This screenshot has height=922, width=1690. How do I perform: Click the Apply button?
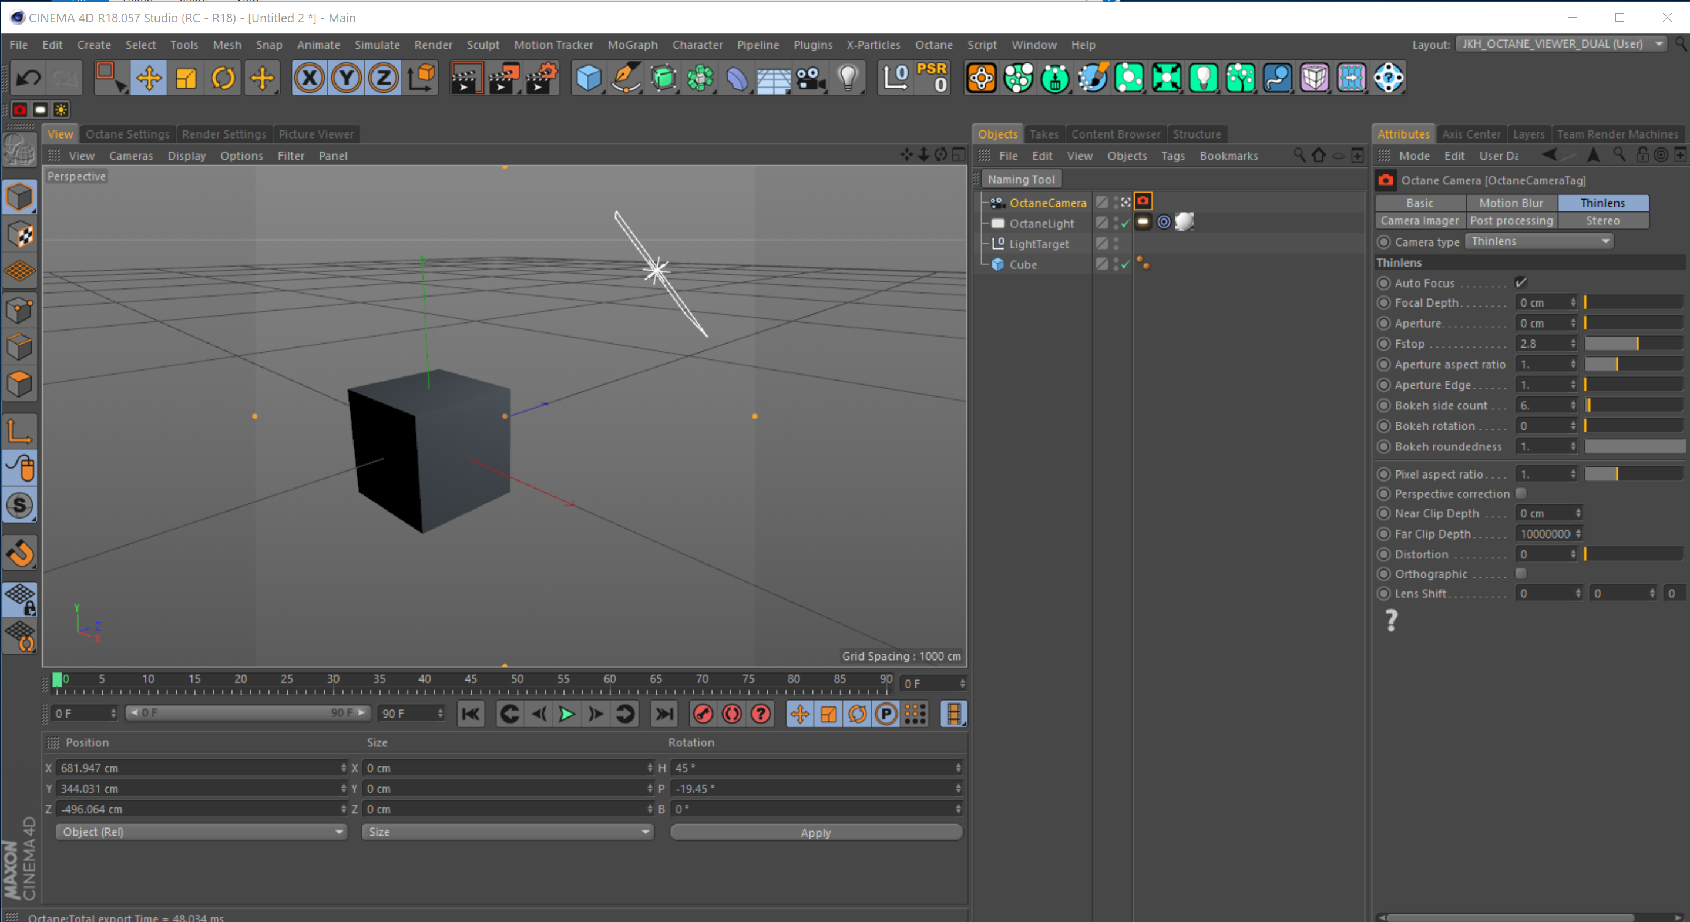(815, 832)
